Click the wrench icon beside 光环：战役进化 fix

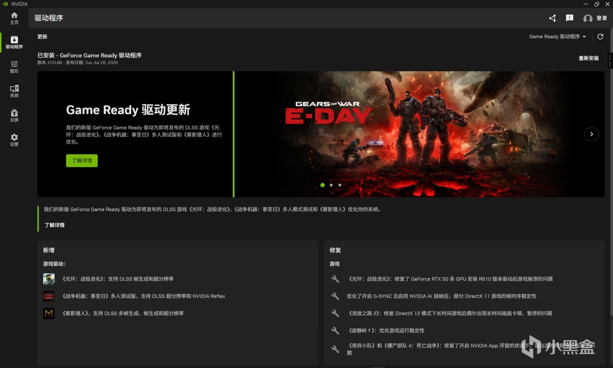[x=335, y=279]
